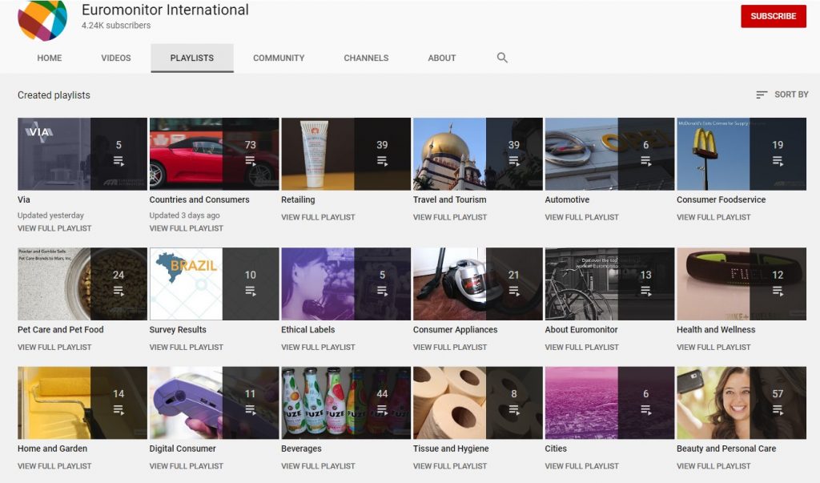The width and height of the screenshot is (820, 483).
Task: Select the Channels tab
Action: (366, 58)
